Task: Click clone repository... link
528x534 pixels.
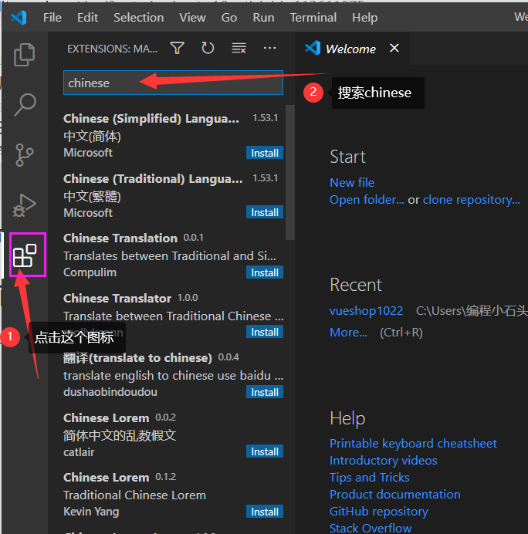Action: [x=472, y=200]
